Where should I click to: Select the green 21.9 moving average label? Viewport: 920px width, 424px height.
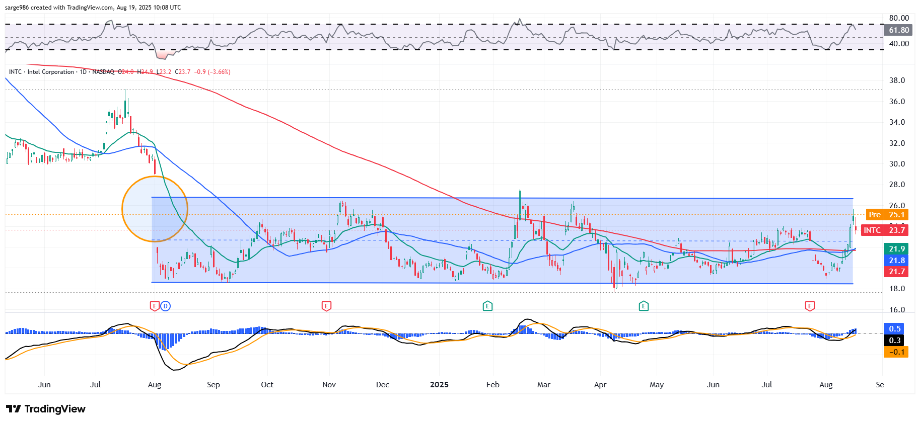pyautogui.click(x=896, y=249)
